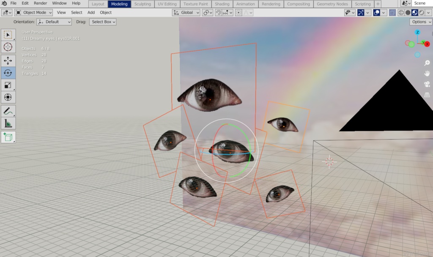
Task: Toggle perspective/orthographic grid icon
Action: click(427, 95)
